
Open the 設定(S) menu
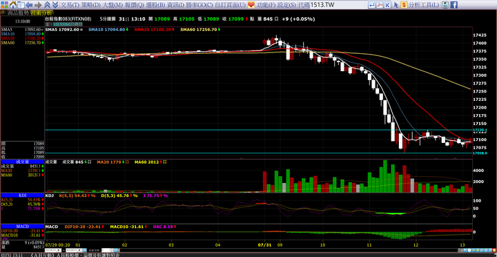pos(286,5)
